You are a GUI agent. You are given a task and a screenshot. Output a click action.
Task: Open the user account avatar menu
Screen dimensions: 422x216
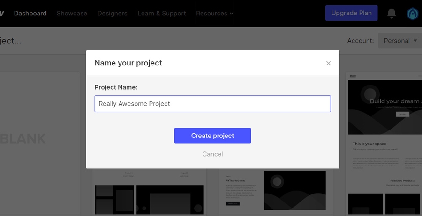click(x=413, y=14)
